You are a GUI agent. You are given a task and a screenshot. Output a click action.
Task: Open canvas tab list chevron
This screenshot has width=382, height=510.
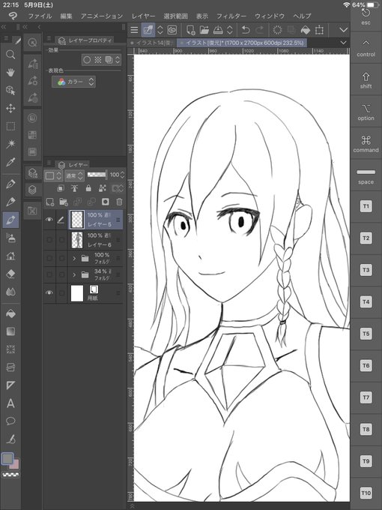(x=343, y=43)
